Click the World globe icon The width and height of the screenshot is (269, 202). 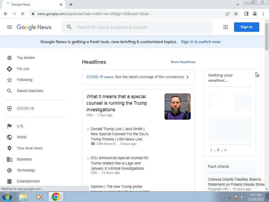9,137
